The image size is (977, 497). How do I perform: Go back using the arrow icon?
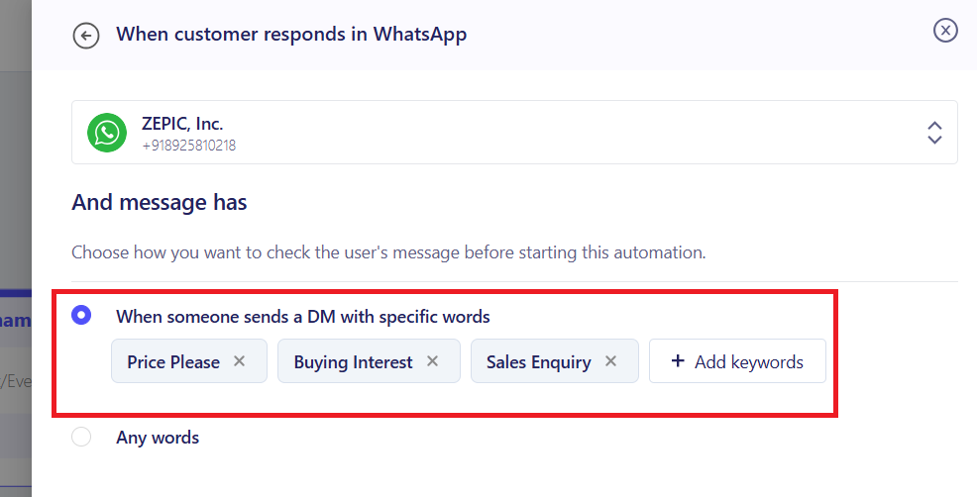click(x=86, y=36)
